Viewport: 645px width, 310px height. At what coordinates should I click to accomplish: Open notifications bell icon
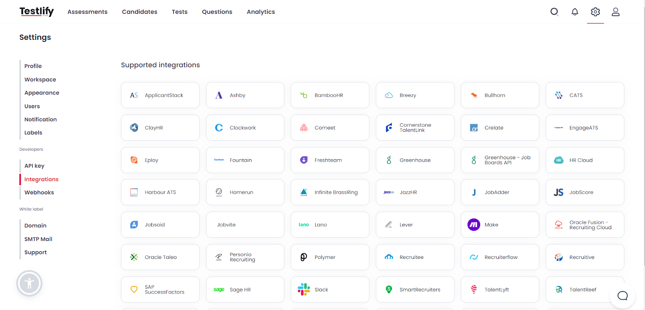coord(575,12)
